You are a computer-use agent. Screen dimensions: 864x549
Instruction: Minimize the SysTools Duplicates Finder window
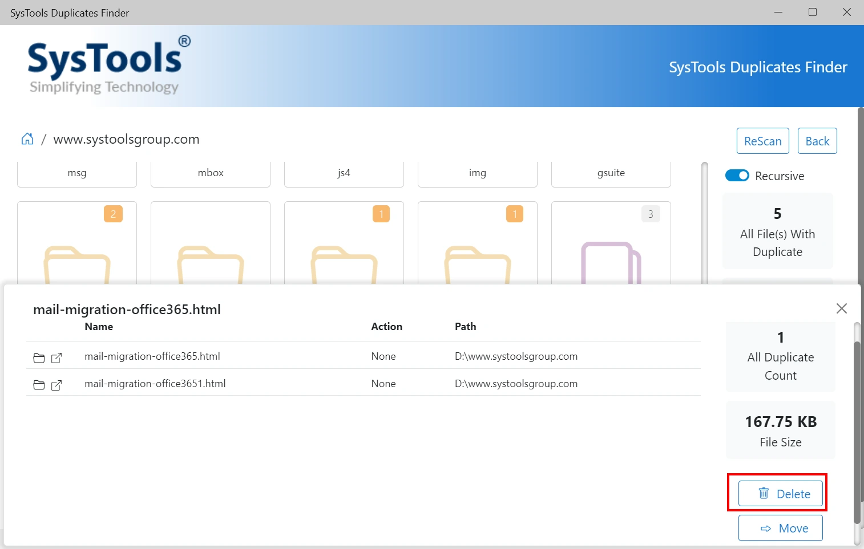tap(778, 12)
